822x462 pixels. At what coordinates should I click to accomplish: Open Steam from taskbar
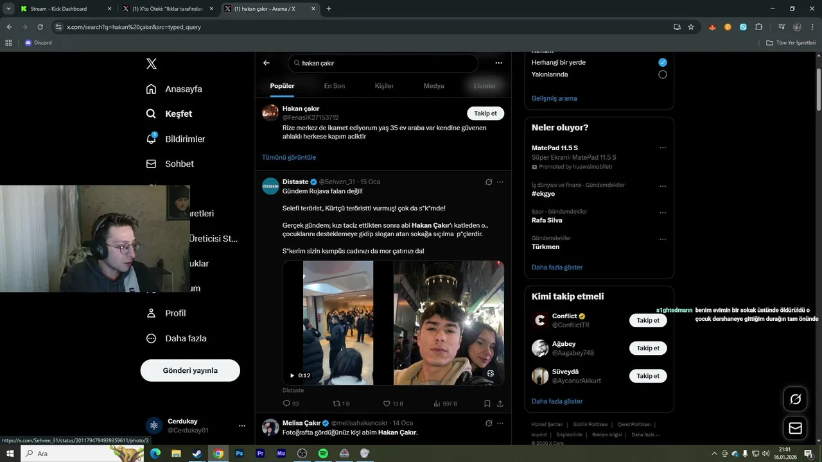click(197, 454)
